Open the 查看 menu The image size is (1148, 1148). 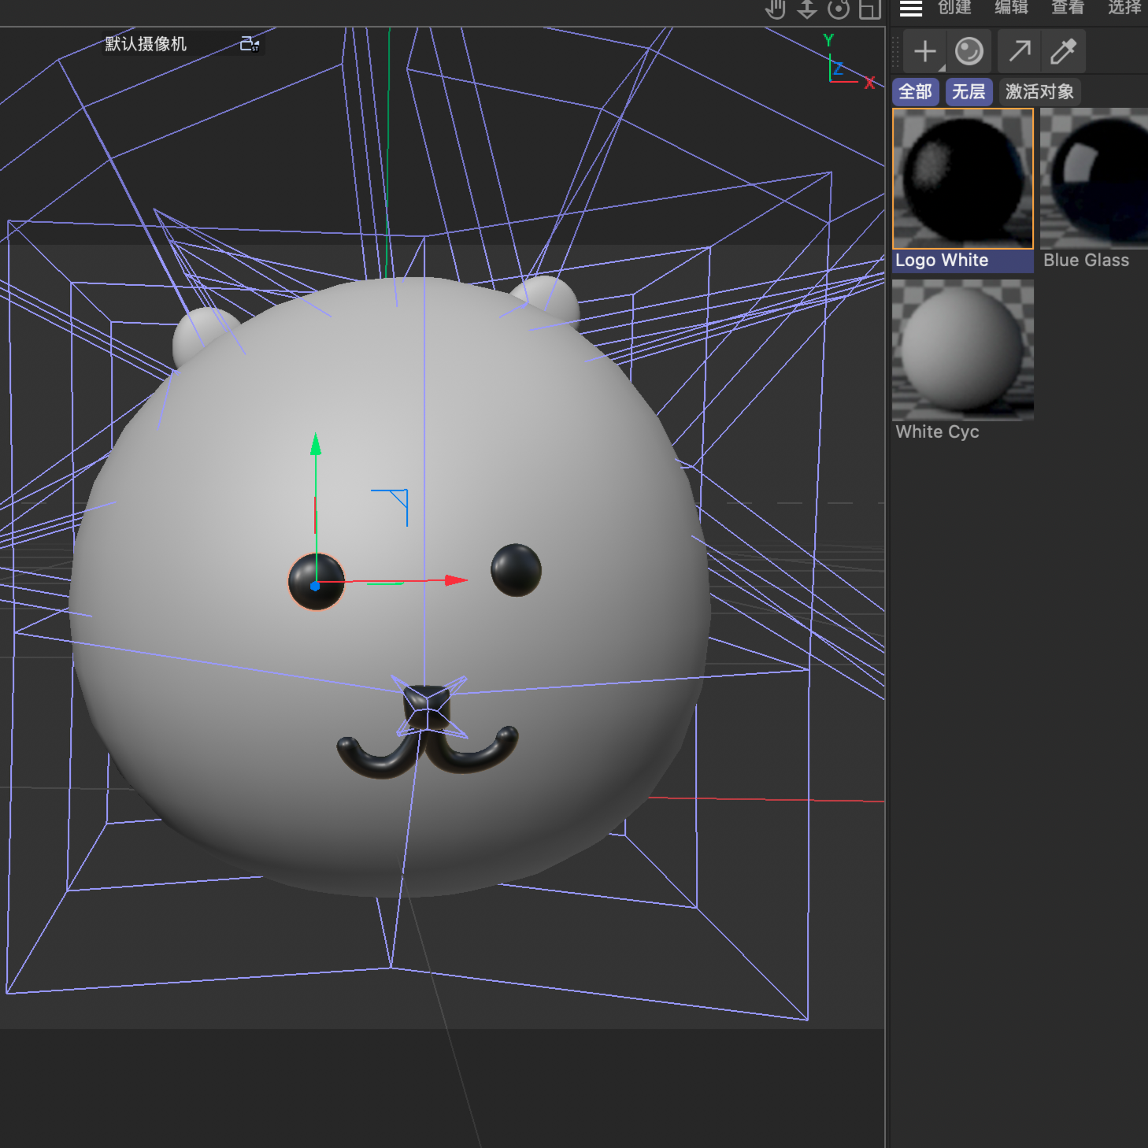(1068, 8)
